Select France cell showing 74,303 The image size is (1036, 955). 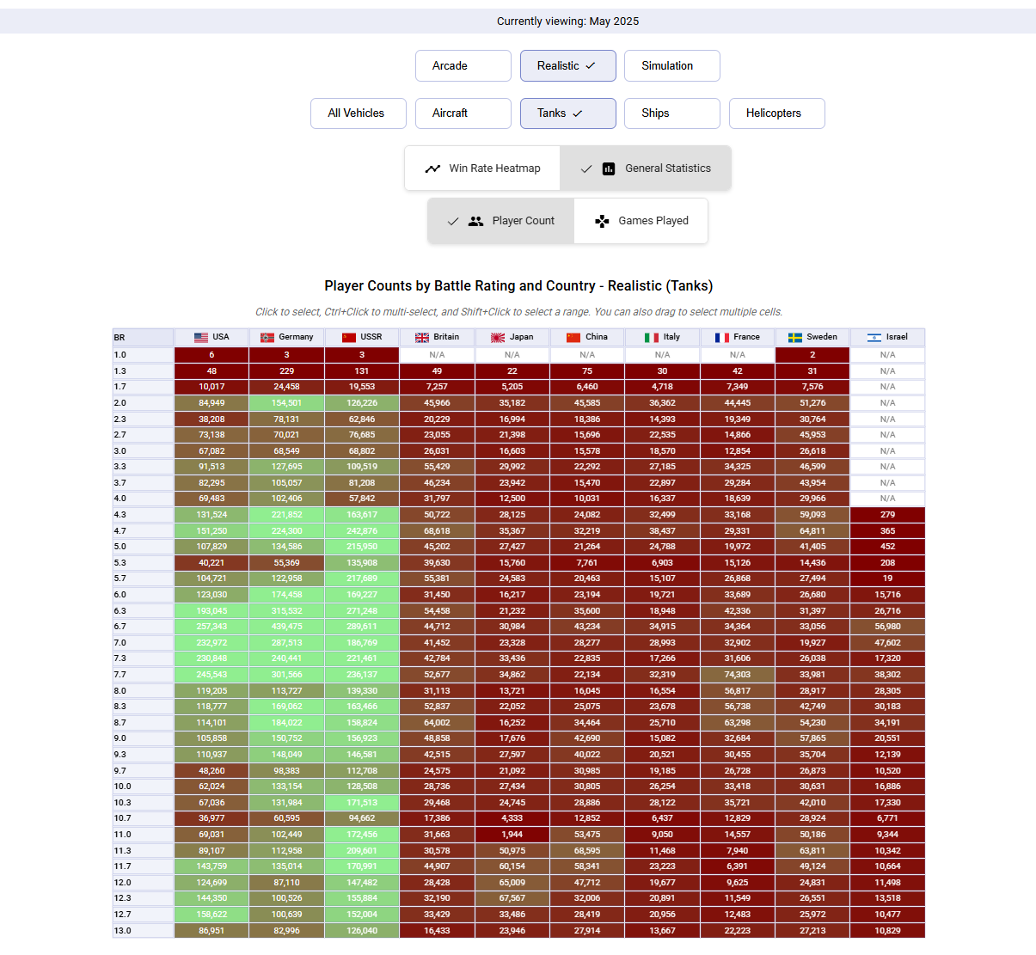(738, 675)
